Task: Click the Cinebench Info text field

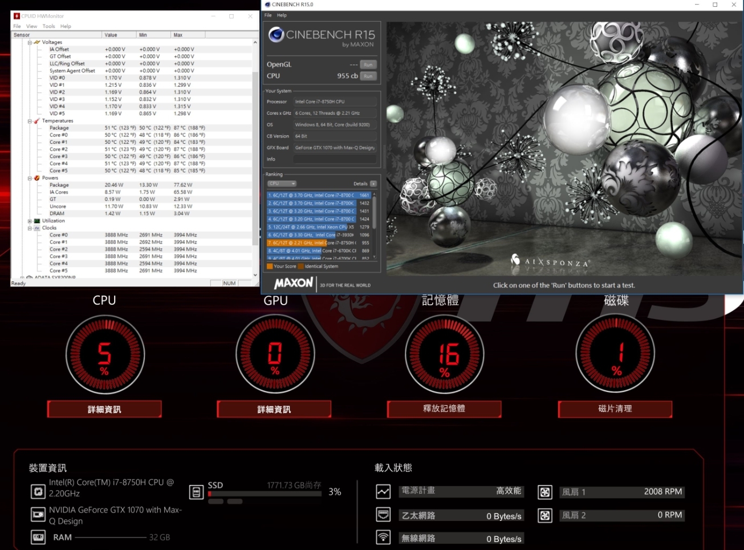Action: (x=335, y=159)
